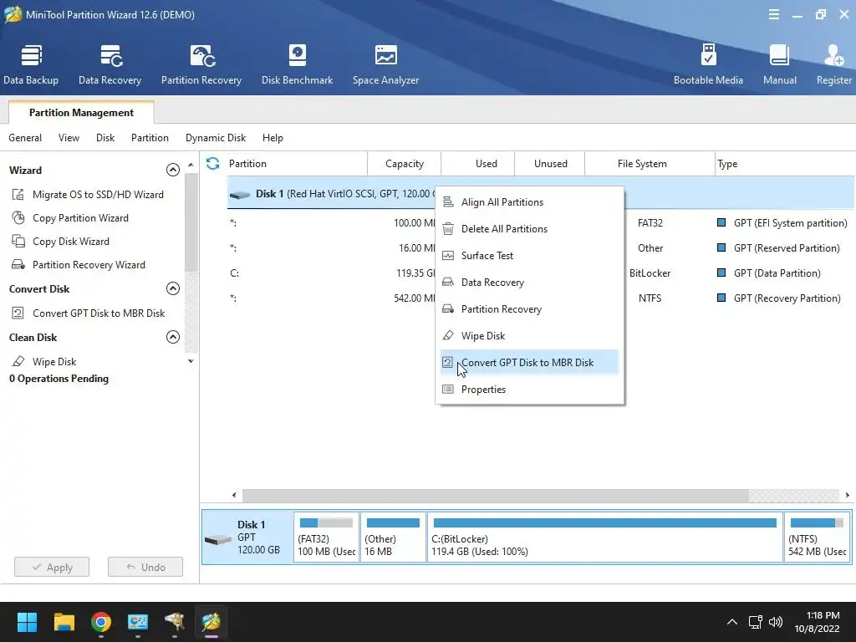Viewport: 856px width, 642px height.
Task: Click the volume icon in the system tray
Action: 775,622
